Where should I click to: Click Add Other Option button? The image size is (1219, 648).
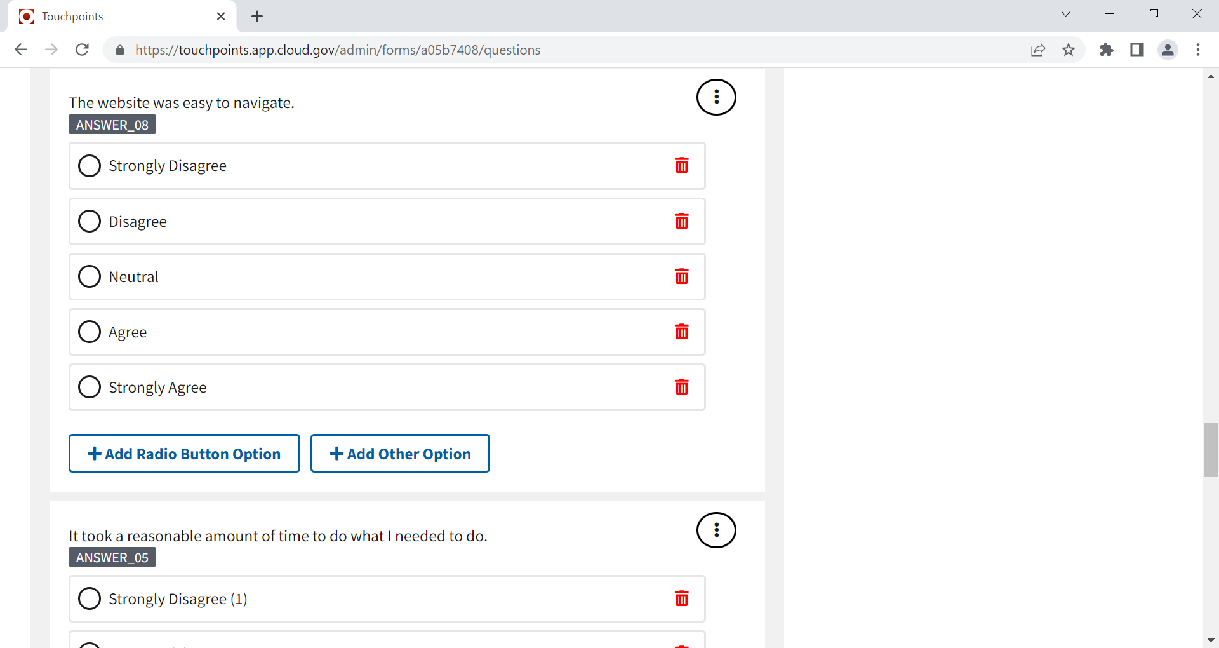[400, 454]
